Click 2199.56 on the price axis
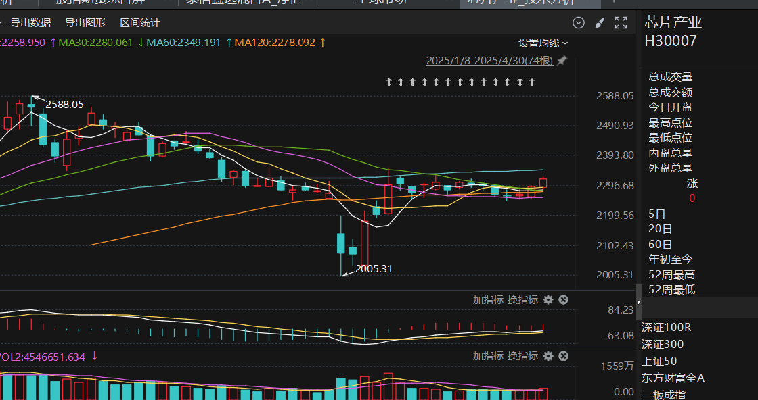The width and height of the screenshot is (758, 400). 615,215
